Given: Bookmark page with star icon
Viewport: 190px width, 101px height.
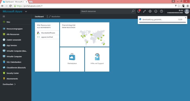Looking at the screenshot, I should tap(179, 6).
